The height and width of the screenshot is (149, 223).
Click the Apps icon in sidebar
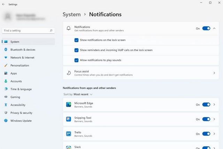tap(6, 73)
